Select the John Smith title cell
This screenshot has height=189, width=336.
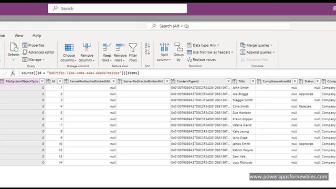point(244,88)
